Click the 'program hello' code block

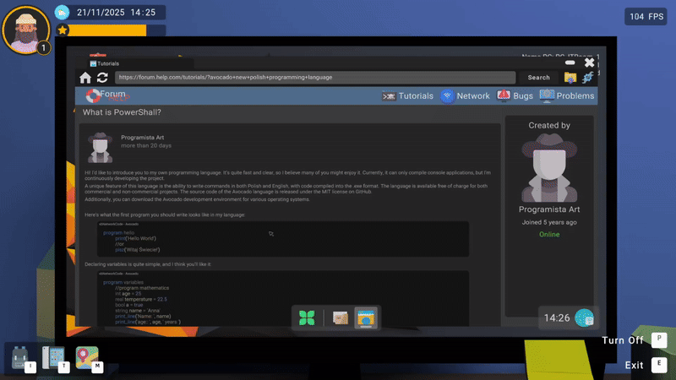(283, 239)
